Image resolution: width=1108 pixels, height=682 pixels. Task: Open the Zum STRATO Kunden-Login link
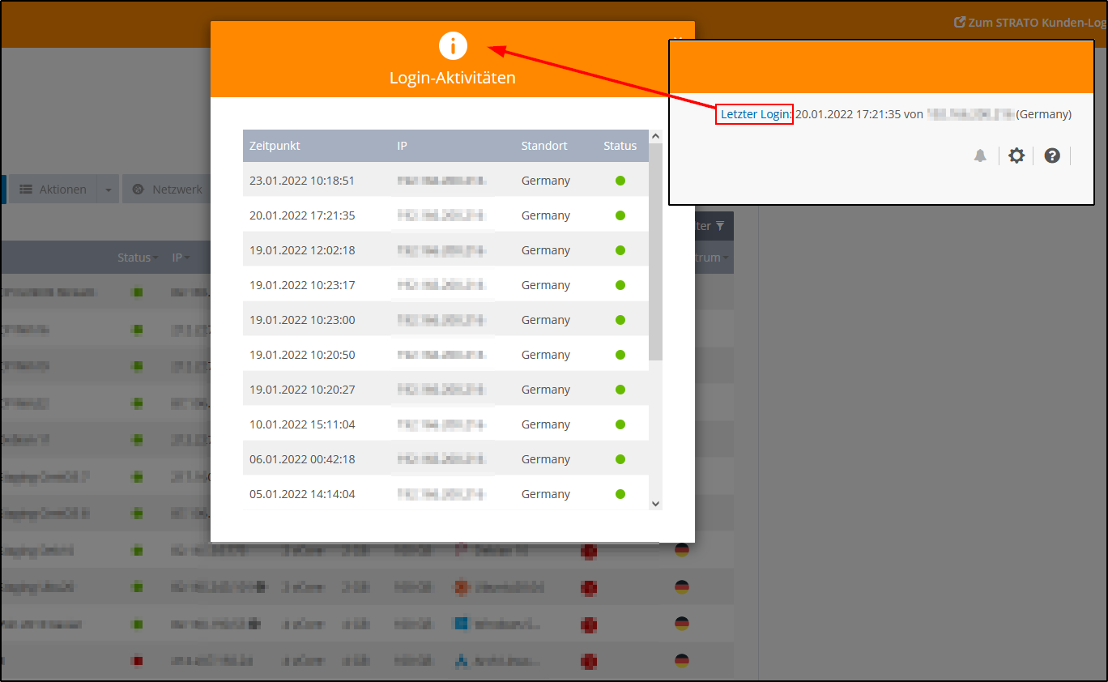tap(1029, 22)
